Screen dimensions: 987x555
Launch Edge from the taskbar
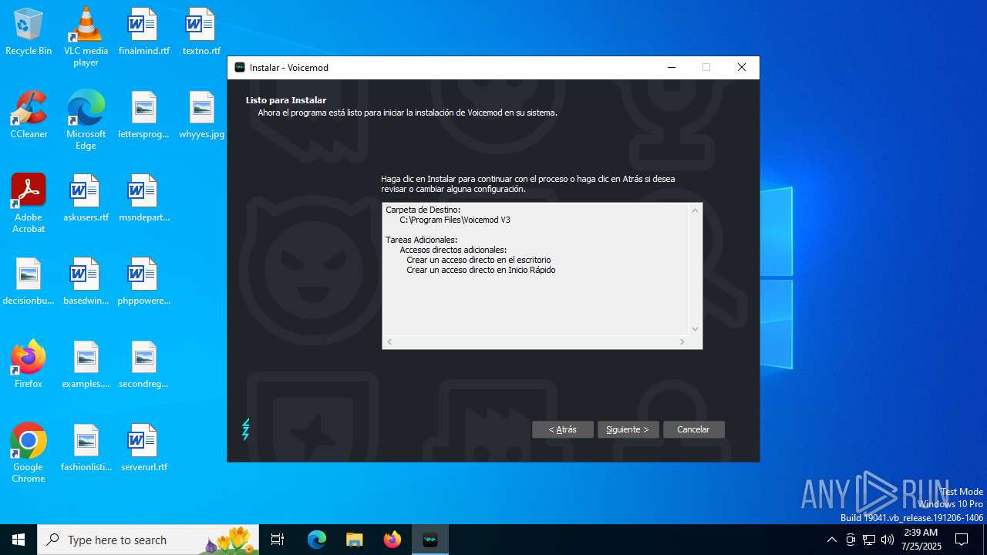tap(317, 540)
